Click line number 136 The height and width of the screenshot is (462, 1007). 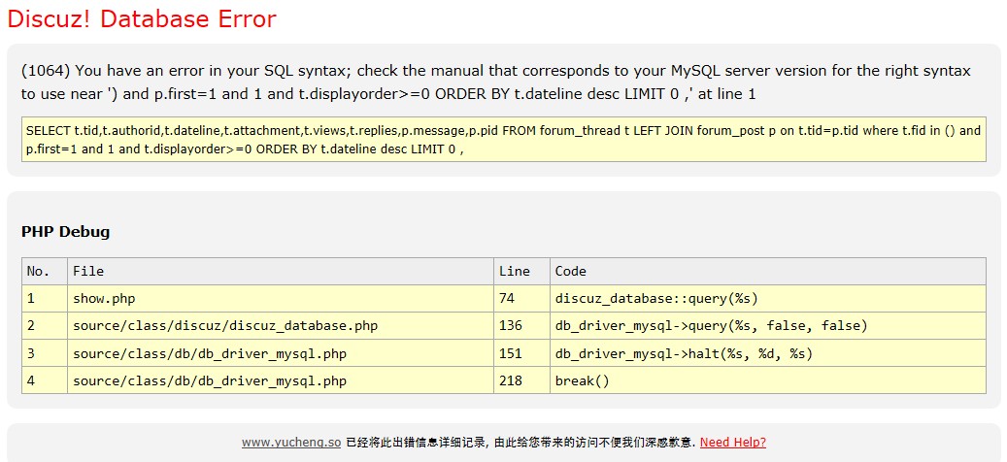click(x=522, y=326)
